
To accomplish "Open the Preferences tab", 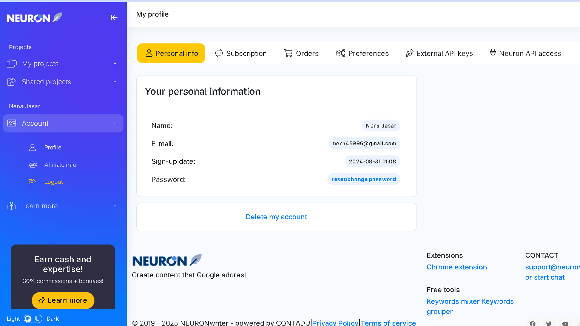I will 362,53.
